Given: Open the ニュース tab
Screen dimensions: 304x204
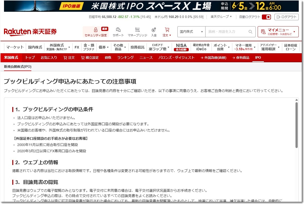Looking at the screenshot, I should tap(146, 57).
